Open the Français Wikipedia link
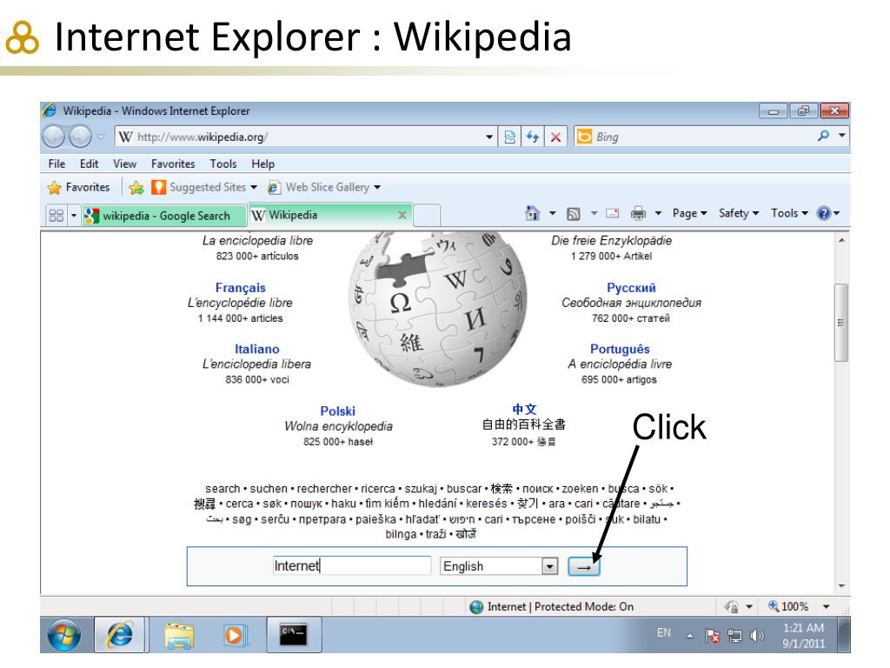 (240, 288)
